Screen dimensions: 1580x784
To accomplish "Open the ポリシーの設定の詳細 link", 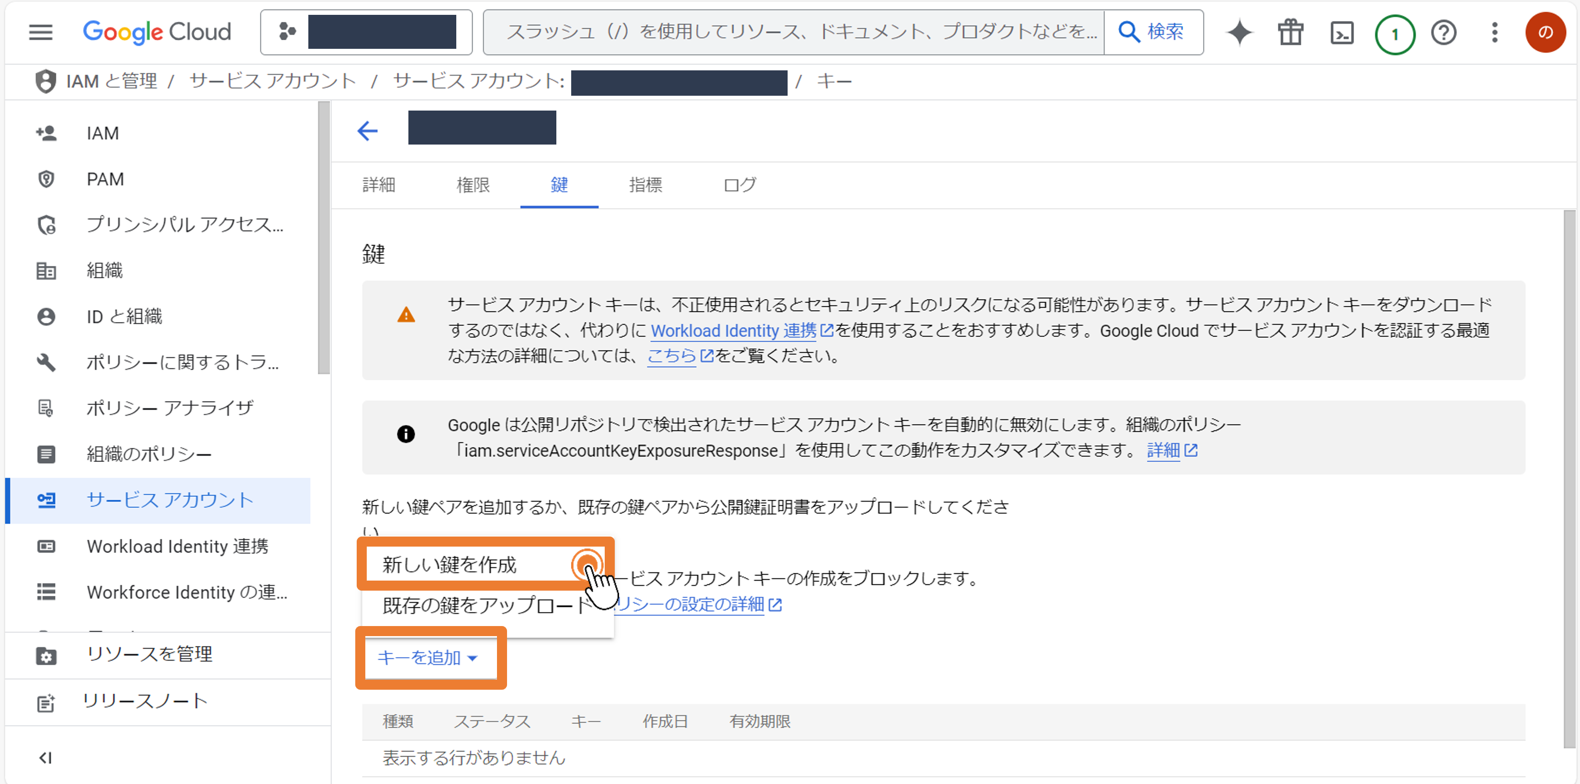I will tap(698, 605).
